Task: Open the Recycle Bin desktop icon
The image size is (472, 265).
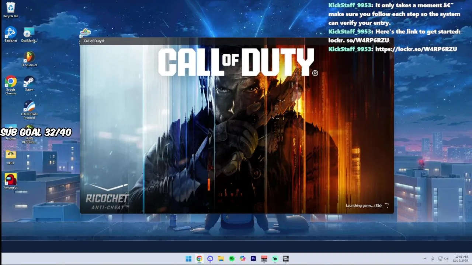Action: coord(11,10)
